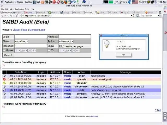167x125 pixels.
Task: Open the To day dropdown
Action: [61, 51]
